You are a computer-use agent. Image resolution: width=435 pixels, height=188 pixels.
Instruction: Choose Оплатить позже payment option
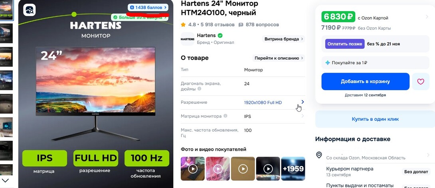[x=345, y=44]
